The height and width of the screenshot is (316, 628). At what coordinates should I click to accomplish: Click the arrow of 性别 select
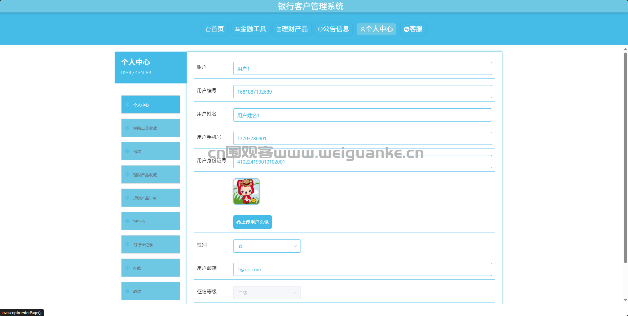click(x=295, y=246)
